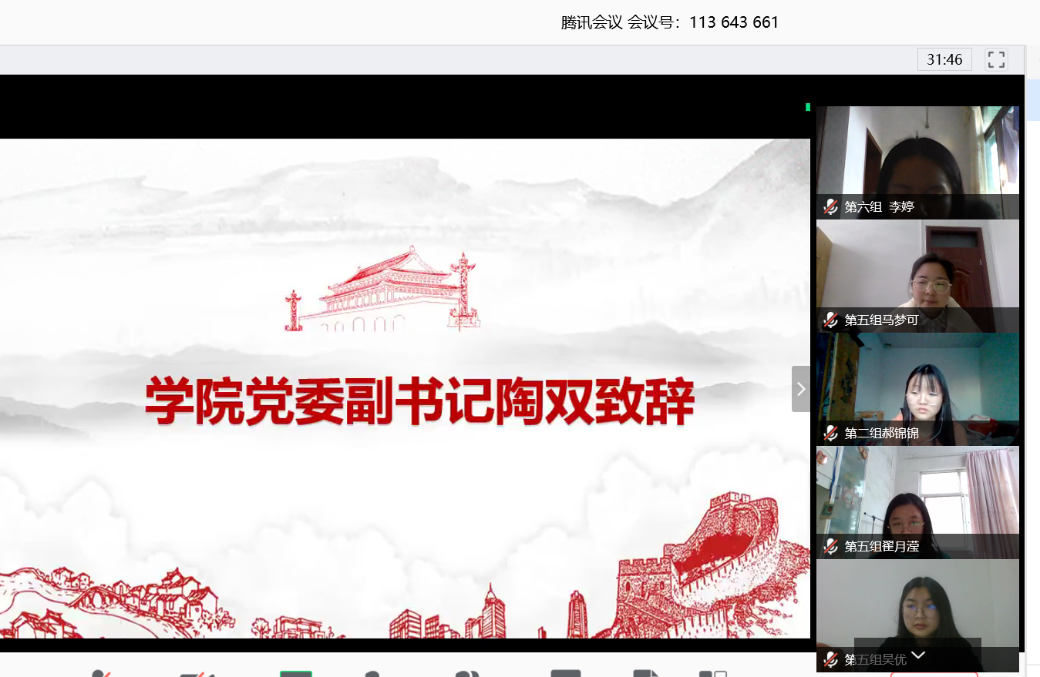Click the muted microphone icon beside 第五组吴优
This screenshot has width=1040, height=677.
830,659
